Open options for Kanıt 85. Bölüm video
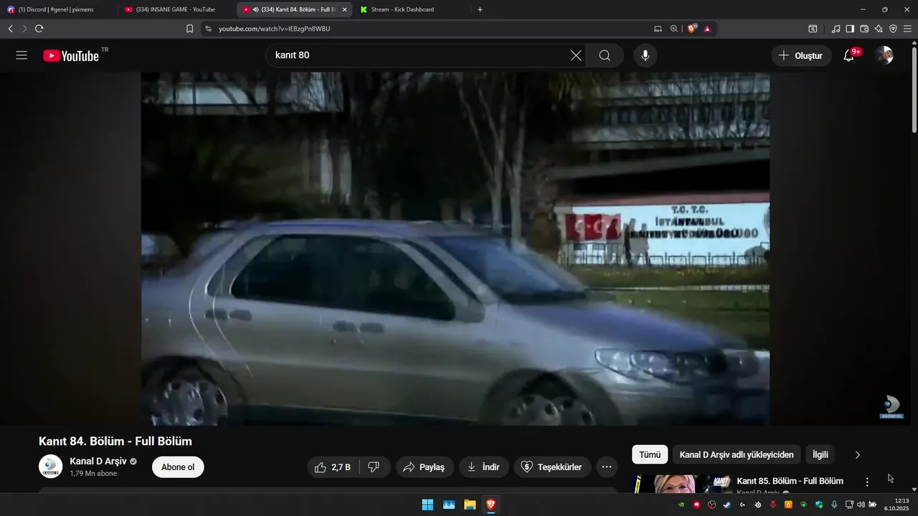Screen dimensions: 918x516 tap(867, 482)
